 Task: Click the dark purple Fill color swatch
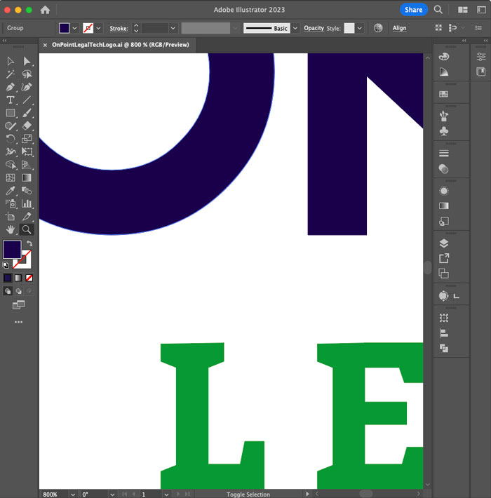(x=12, y=249)
